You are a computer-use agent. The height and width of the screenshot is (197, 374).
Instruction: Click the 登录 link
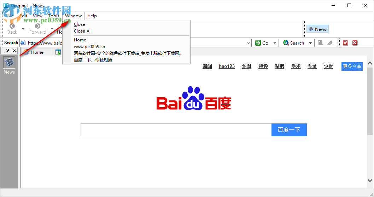pos(312,66)
